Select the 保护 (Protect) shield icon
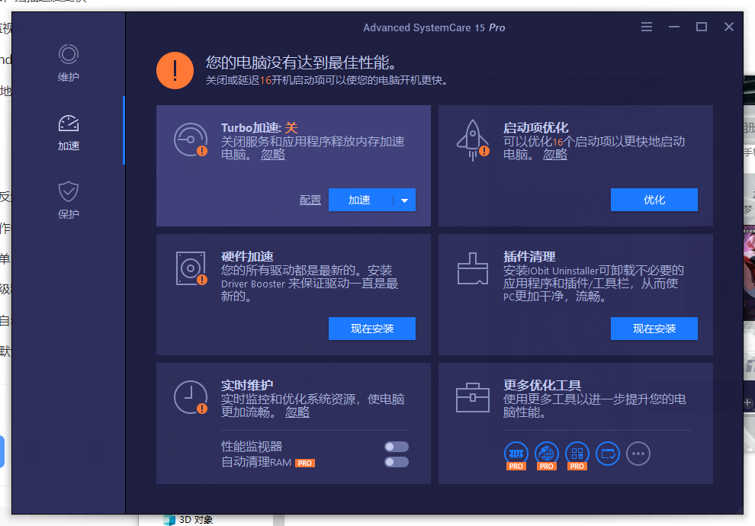This screenshot has width=755, height=526. (x=69, y=191)
